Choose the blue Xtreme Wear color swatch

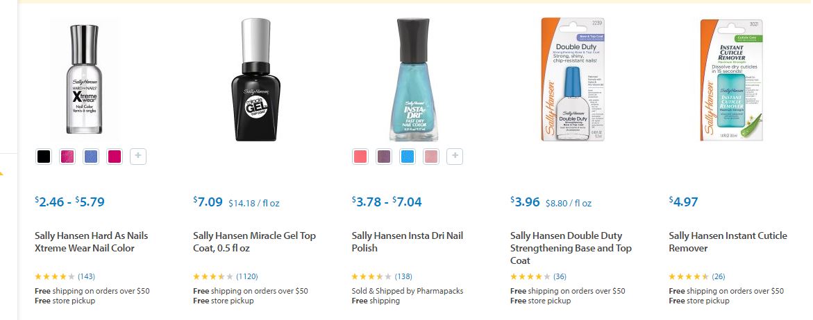click(x=91, y=157)
